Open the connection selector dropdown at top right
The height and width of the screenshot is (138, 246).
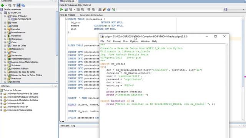point(244,9)
